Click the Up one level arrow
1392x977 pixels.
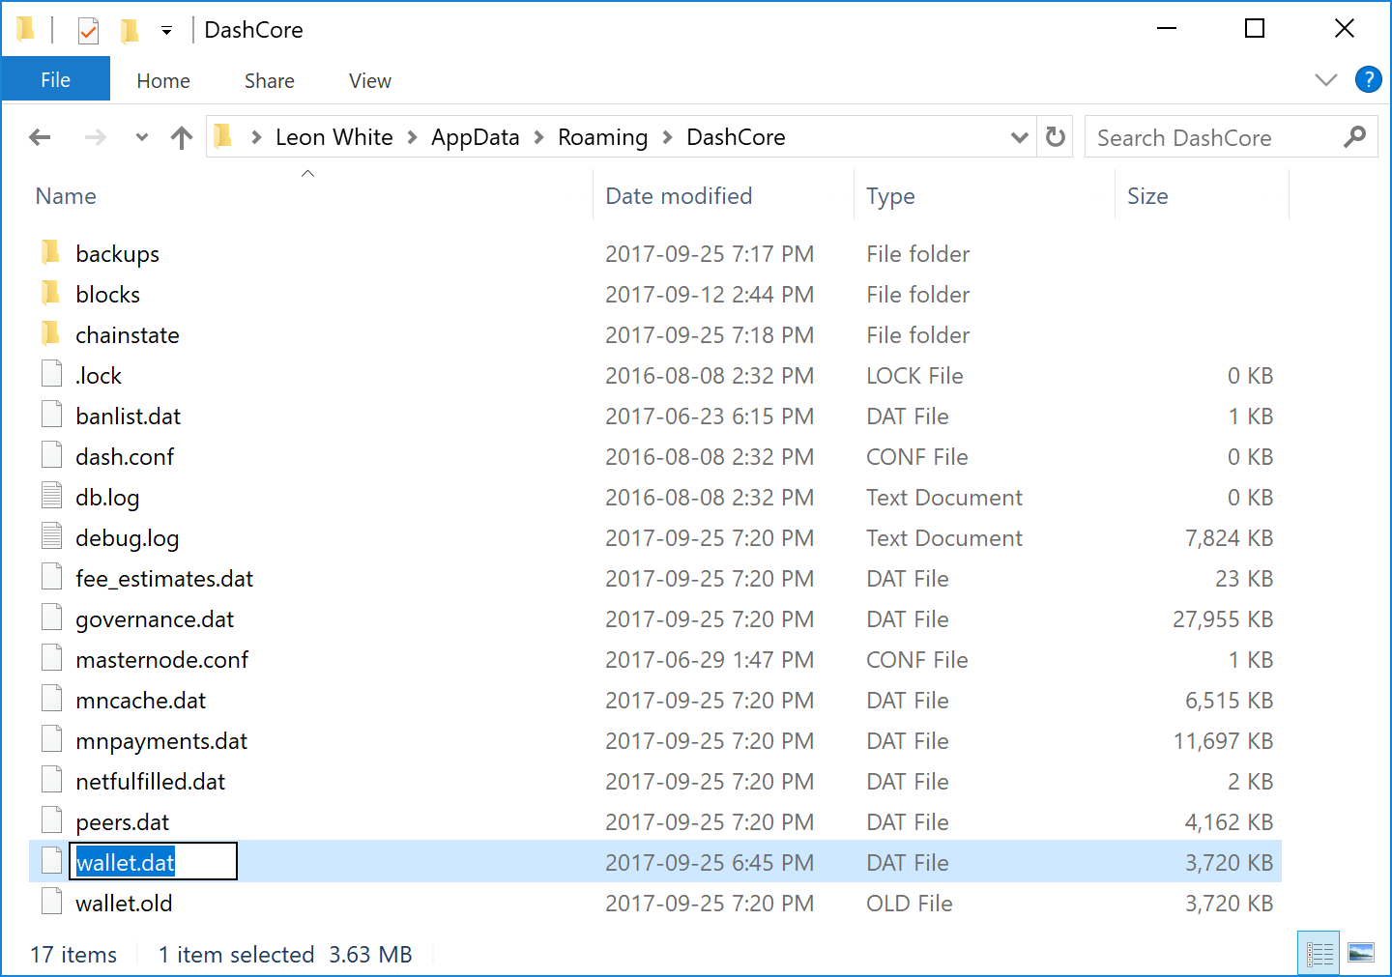point(182,137)
